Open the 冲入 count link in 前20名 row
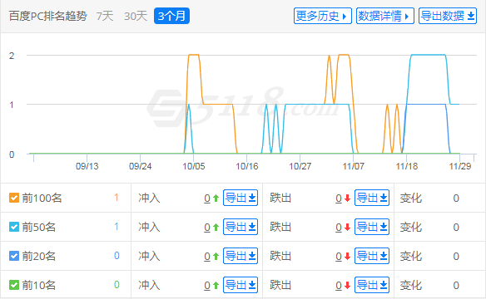Screen dimensions: 486x299 pos(207,257)
